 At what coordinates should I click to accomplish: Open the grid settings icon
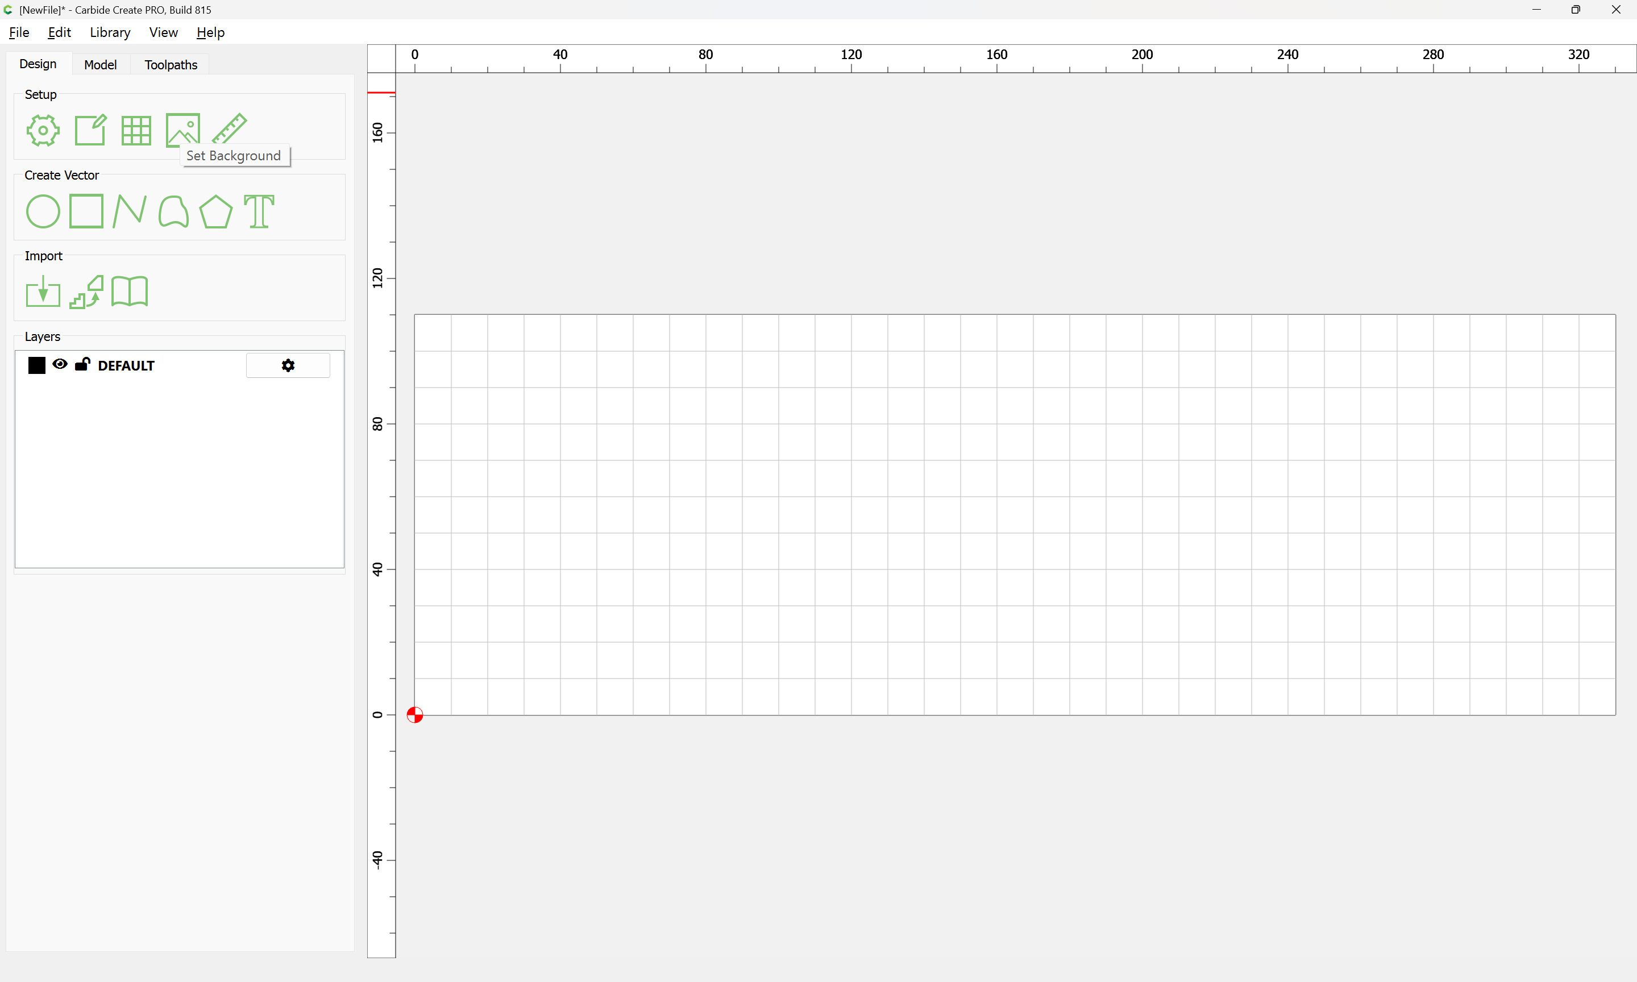coord(136,130)
